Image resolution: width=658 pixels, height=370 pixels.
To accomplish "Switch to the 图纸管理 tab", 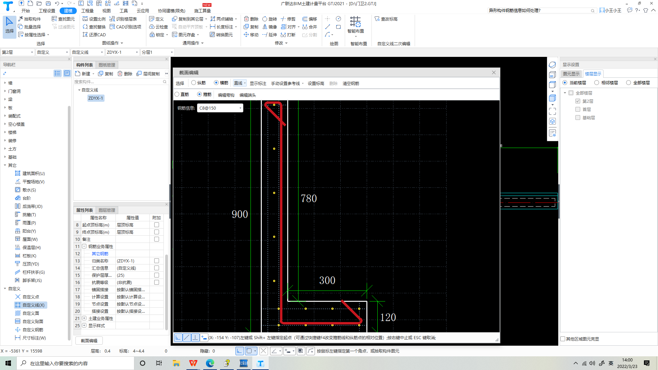I will (107, 65).
